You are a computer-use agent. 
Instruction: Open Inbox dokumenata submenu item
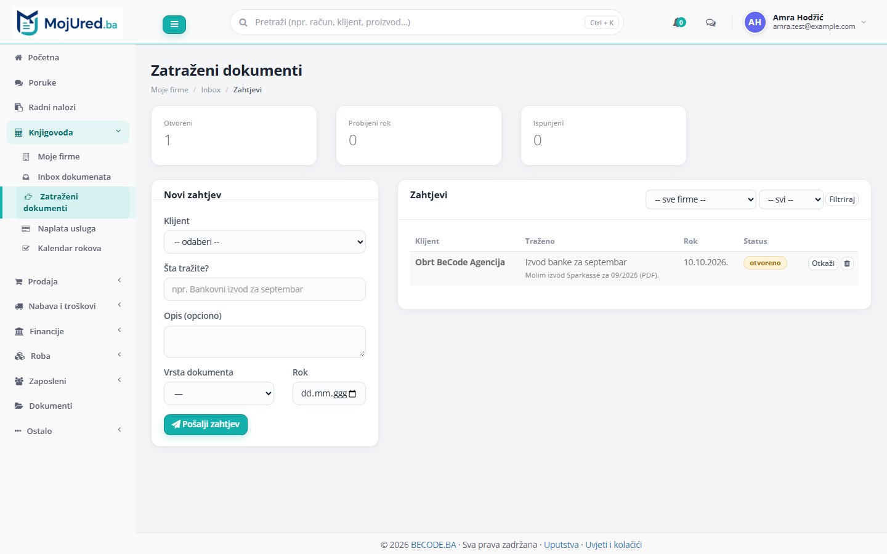tap(74, 177)
